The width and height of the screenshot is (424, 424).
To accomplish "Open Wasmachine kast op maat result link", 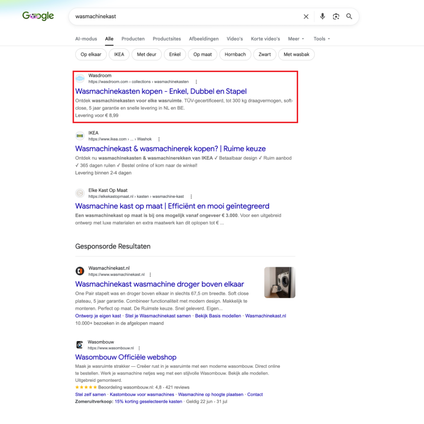I will click(x=172, y=206).
